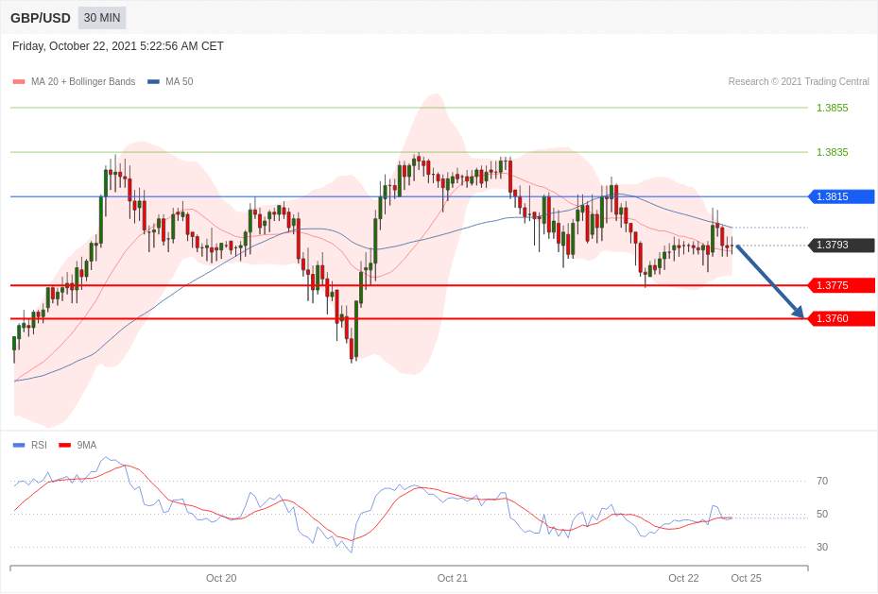Click the GBP/USD pair title

pos(41,18)
